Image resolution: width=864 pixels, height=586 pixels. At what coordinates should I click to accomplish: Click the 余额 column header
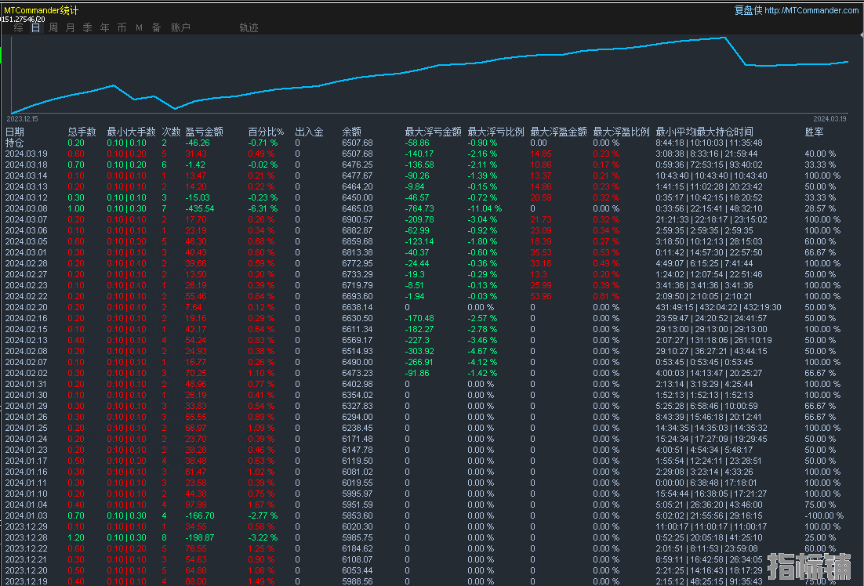coord(351,132)
